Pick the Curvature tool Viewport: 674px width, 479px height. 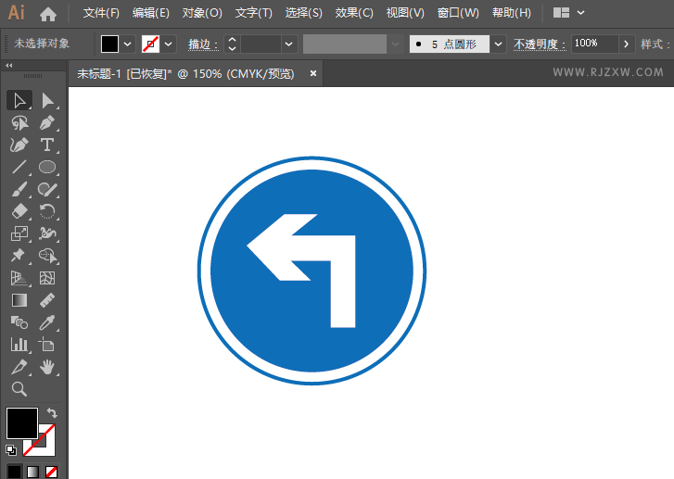(19, 145)
